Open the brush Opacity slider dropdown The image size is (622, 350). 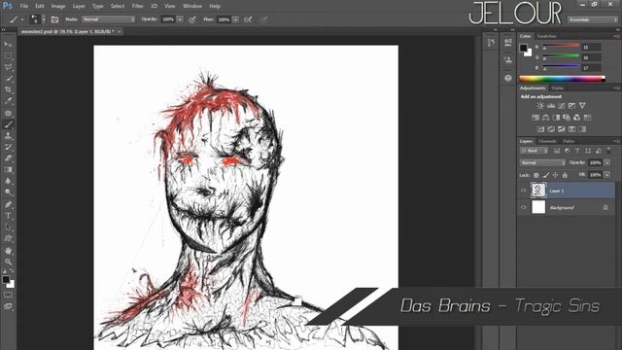[180, 19]
